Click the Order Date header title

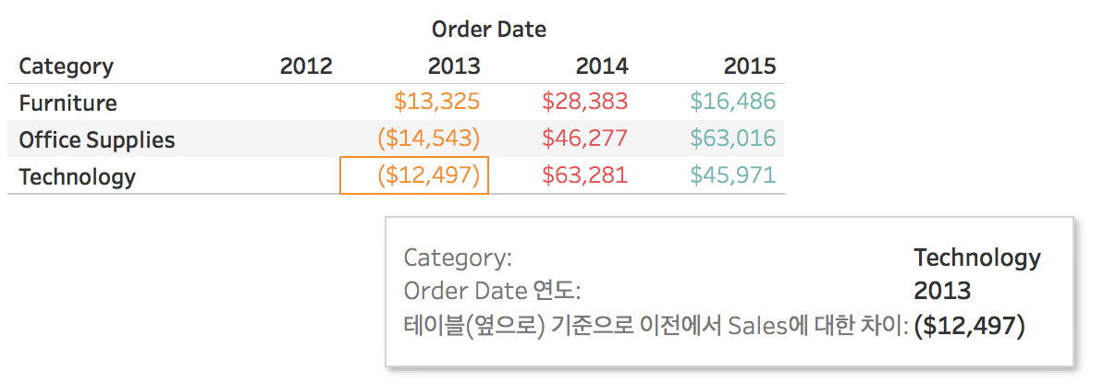[488, 30]
